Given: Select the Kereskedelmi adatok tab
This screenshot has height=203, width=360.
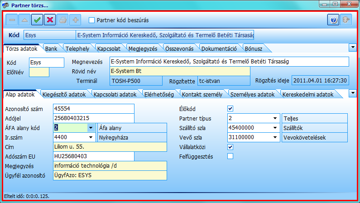Looking at the screenshot, I should (x=307, y=95).
